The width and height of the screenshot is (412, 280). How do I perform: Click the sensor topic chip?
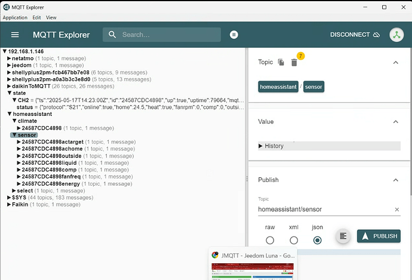point(313,87)
